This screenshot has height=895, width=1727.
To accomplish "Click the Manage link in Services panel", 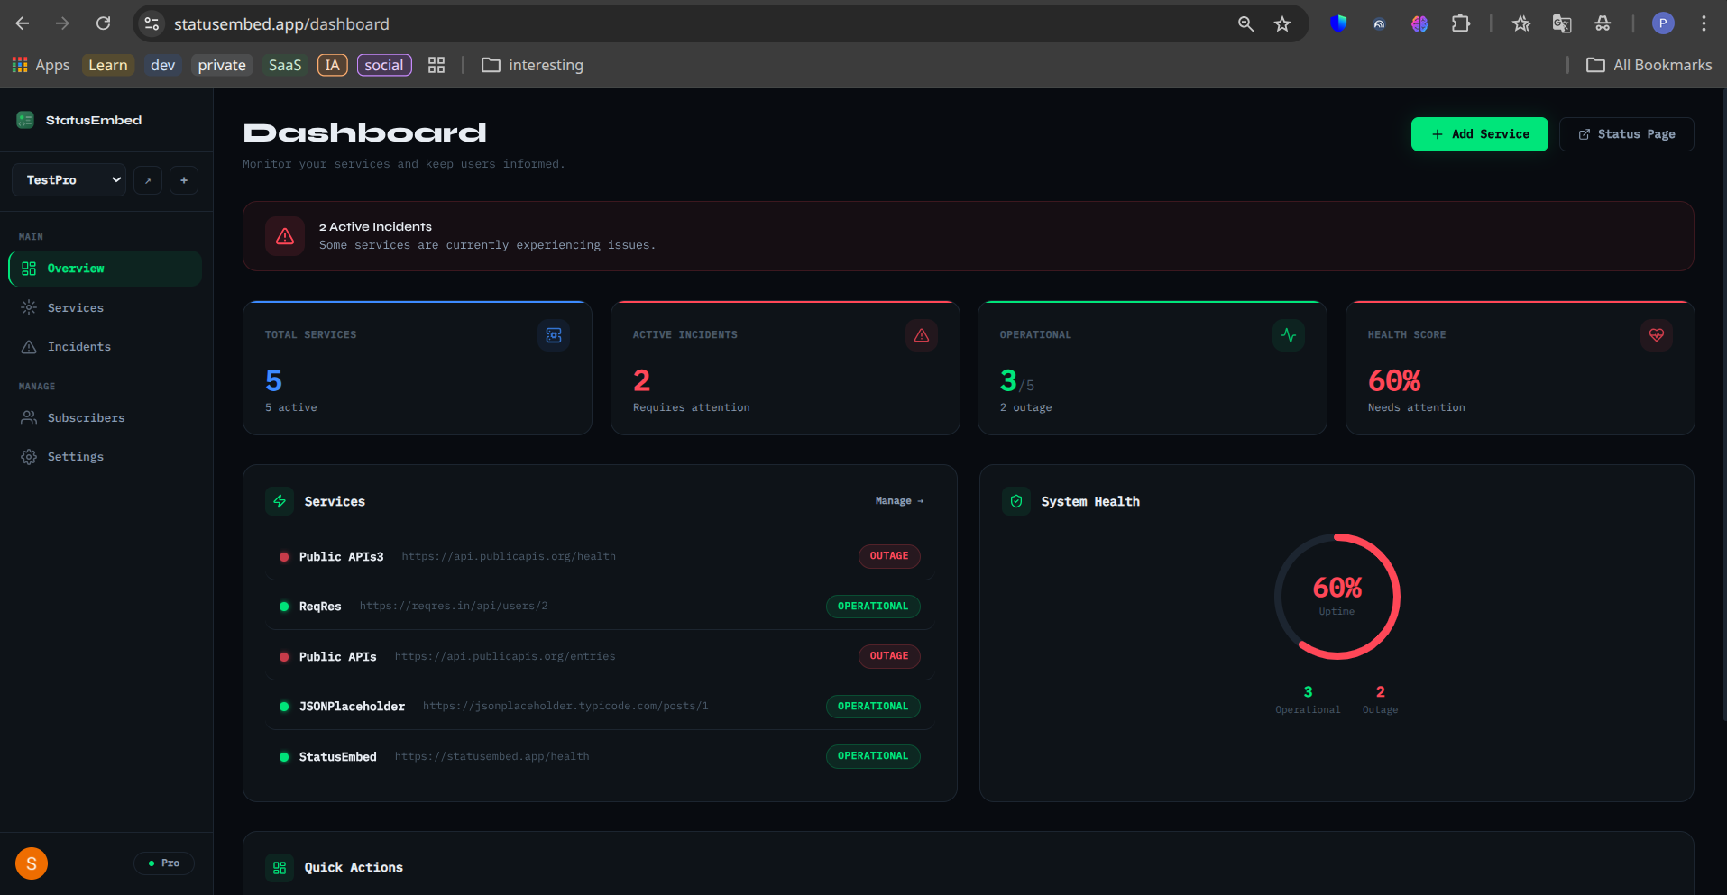I will click(899, 501).
